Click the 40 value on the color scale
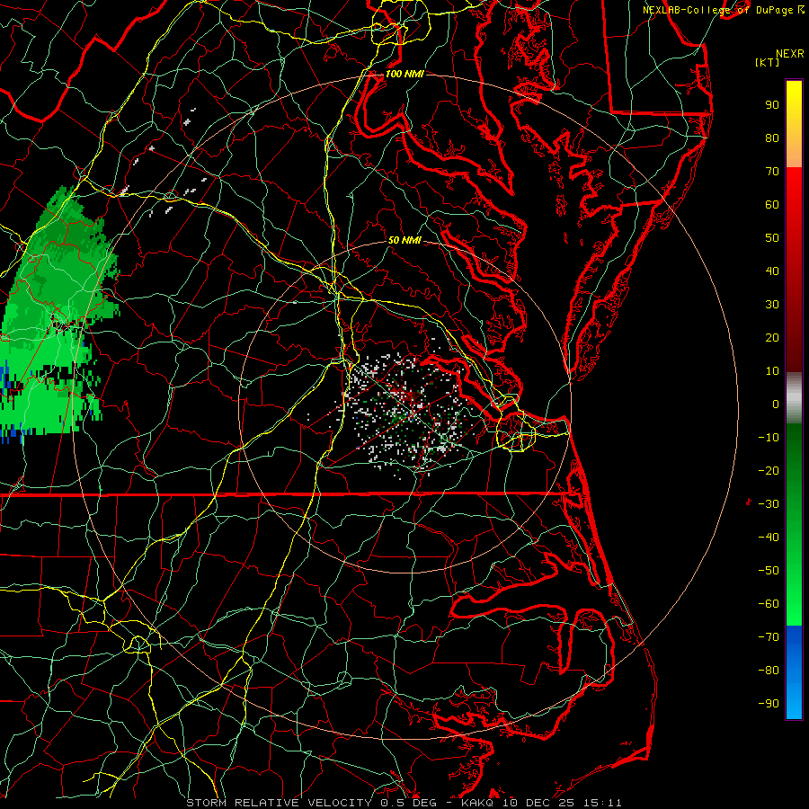 point(772,271)
